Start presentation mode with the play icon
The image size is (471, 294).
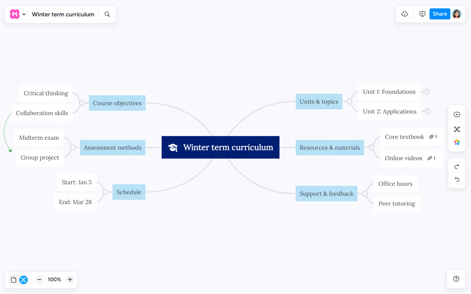click(x=422, y=14)
